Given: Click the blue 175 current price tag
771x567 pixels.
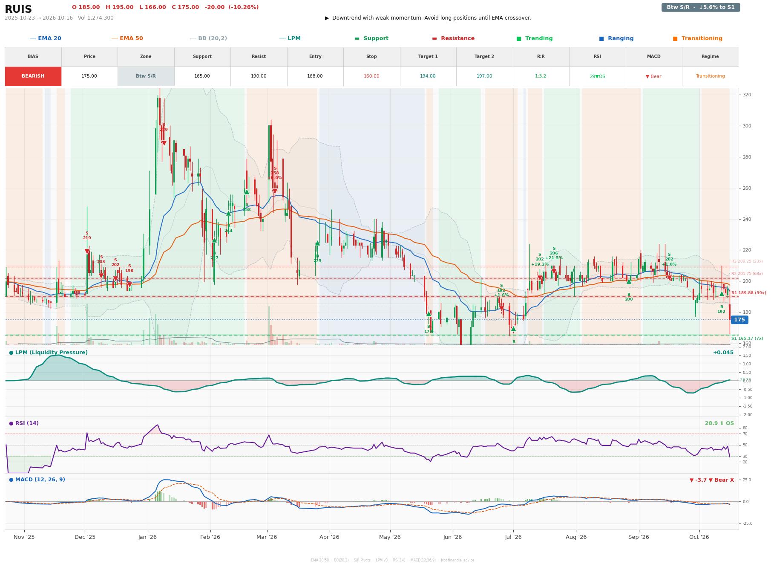Looking at the screenshot, I should (739, 320).
